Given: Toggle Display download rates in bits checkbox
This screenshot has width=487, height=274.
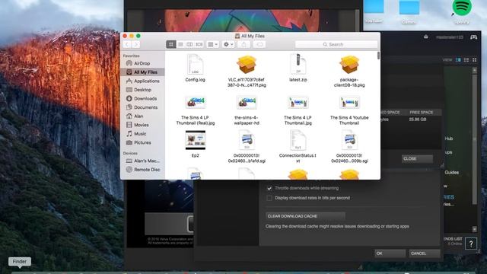Looking at the screenshot, I should [269, 198].
